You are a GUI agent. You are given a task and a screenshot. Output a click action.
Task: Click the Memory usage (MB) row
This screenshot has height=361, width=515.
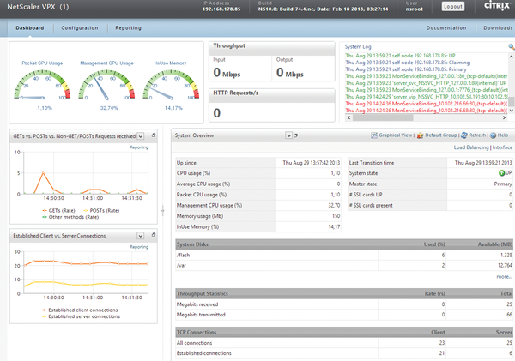pos(258,216)
